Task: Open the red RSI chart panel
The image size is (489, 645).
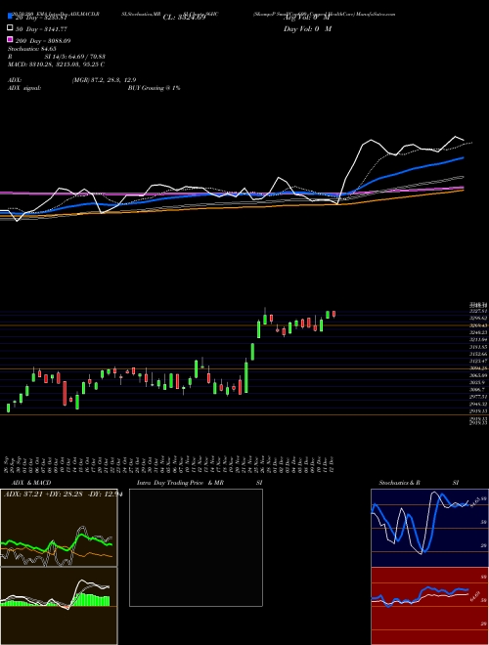Action: [429, 606]
